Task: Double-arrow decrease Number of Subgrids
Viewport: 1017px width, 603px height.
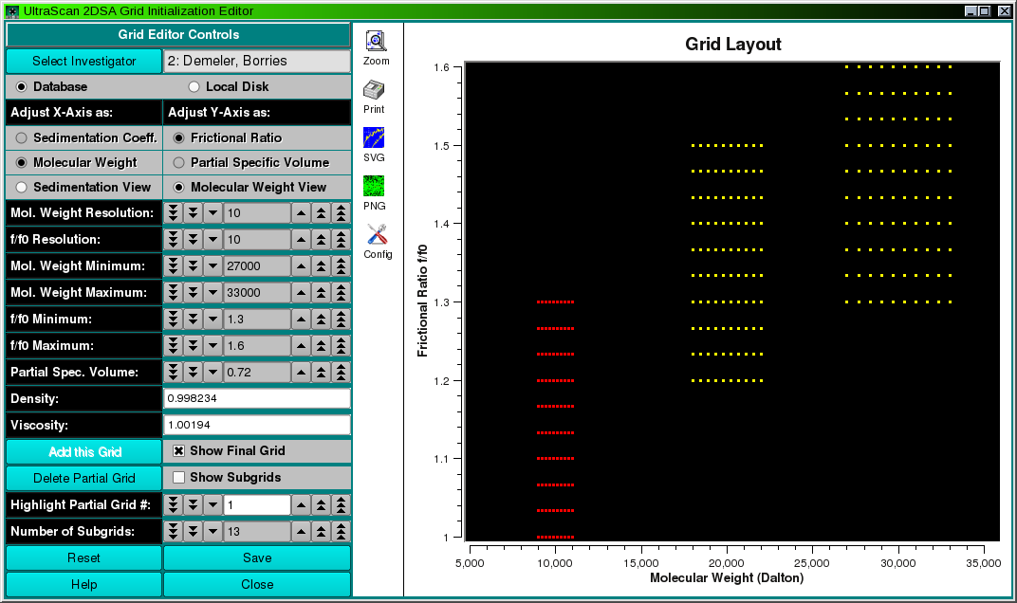Action: tap(194, 531)
